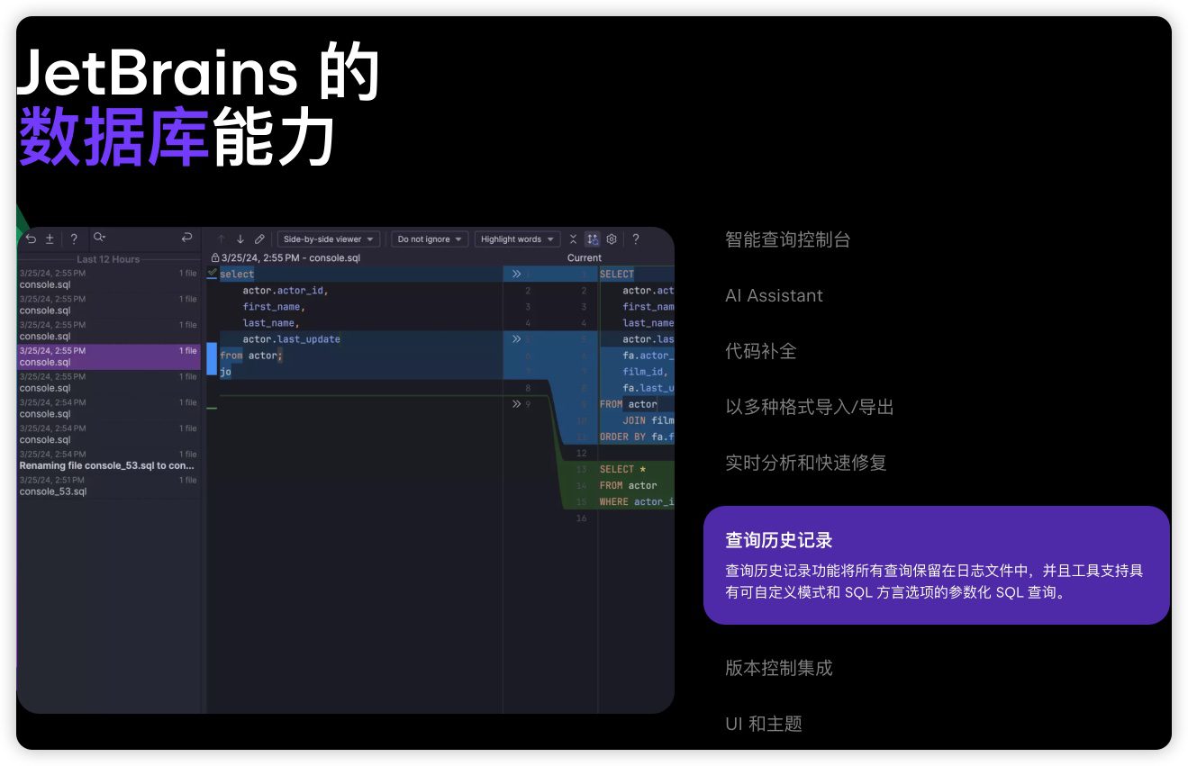
Task: Open the Highlight words dropdown
Action: point(517,239)
